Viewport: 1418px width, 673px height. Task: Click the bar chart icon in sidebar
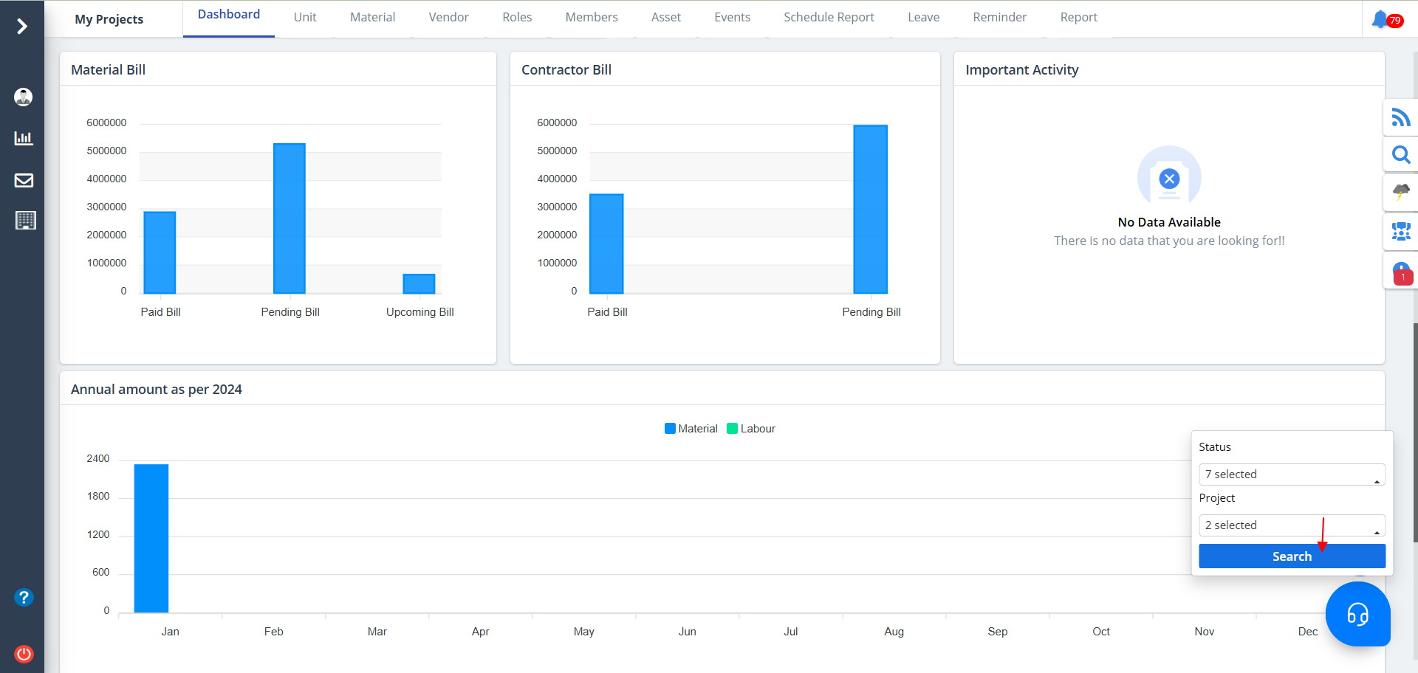pos(24,138)
